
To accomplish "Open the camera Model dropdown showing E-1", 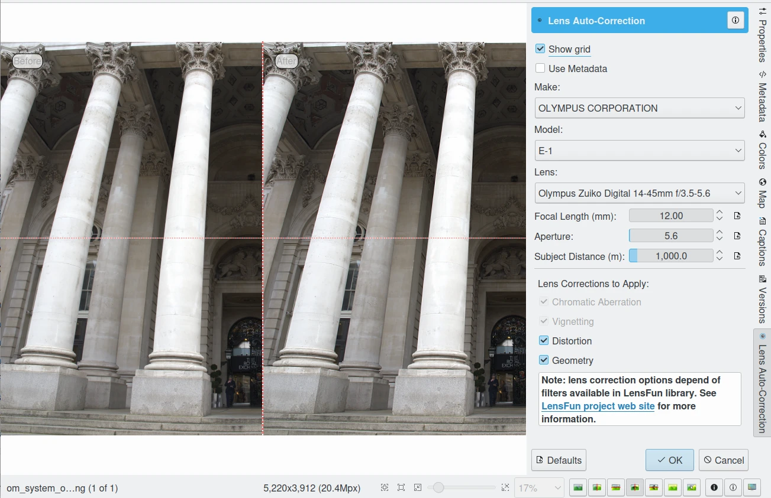I will [x=639, y=151].
